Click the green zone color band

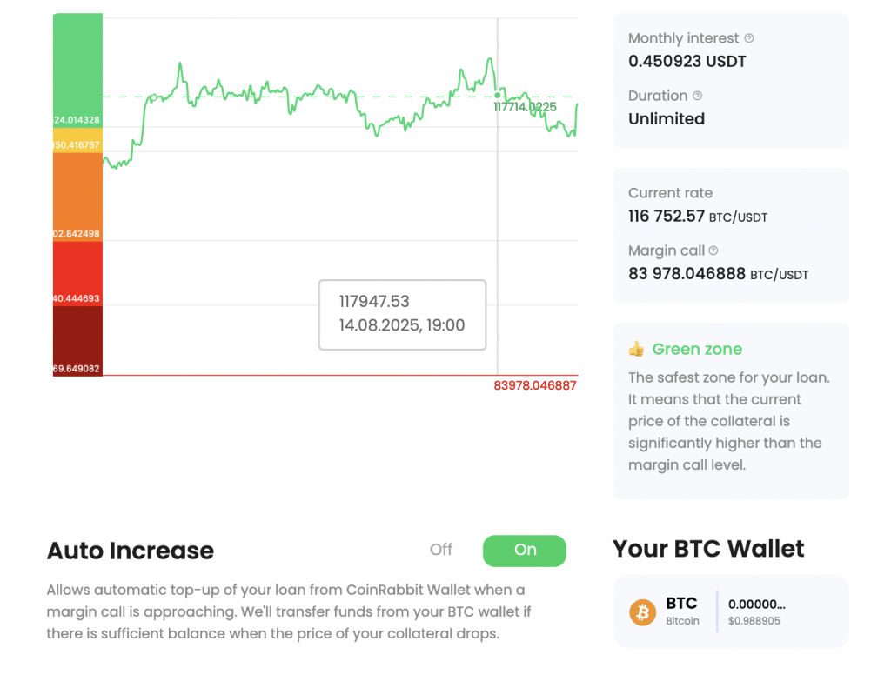pyautogui.click(x=77, y=70)
